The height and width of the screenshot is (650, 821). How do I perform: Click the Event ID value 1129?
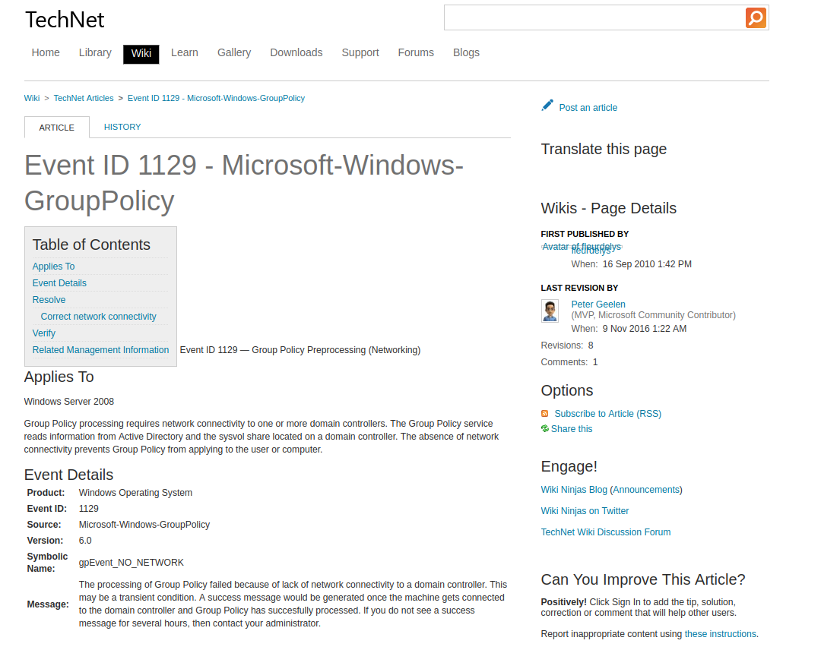pyautogui.click(x=88, y=509)
